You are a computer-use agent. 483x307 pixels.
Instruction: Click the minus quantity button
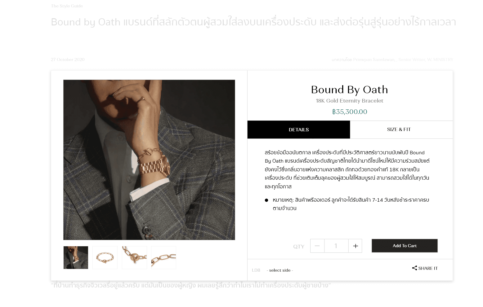click(x=317, y=246)
